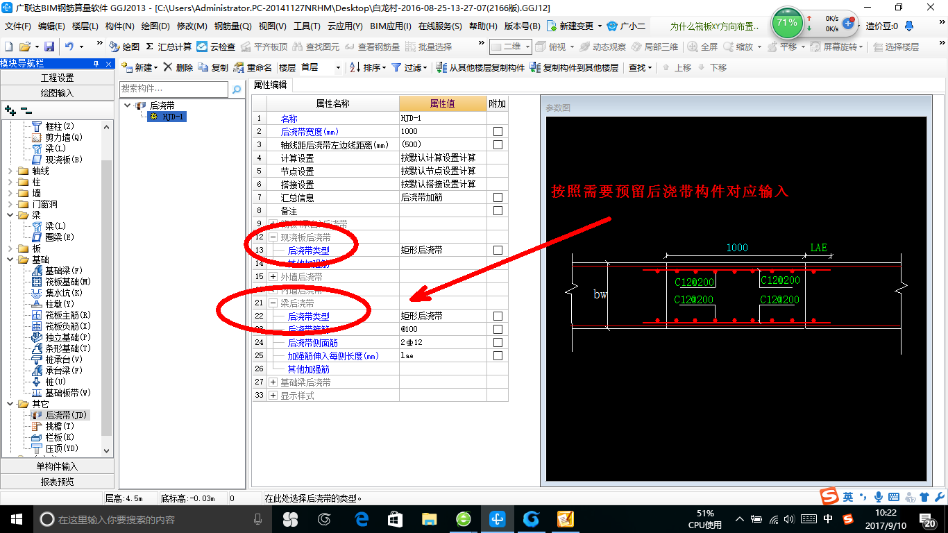Toggle 附加 checkbox for 后浇带侧面筋
The height and width of the screenshot is (533, 948).
click(x=498, y=343)
